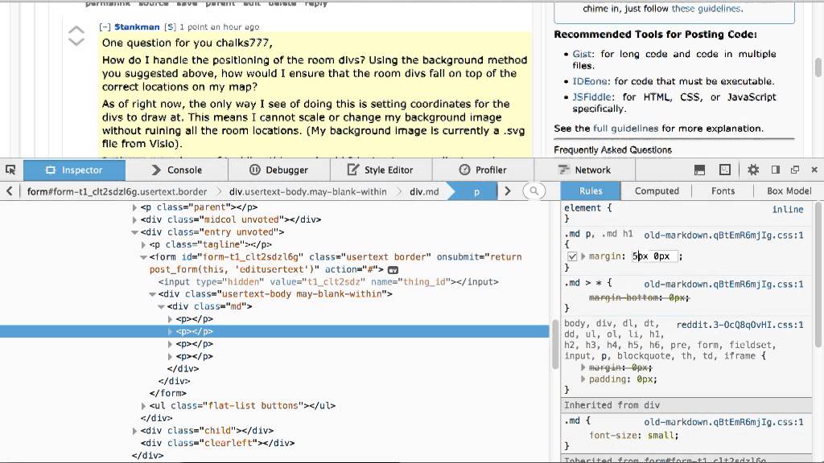Close the developer tools panel
824x463 pixels.
(x=814, y=170)
